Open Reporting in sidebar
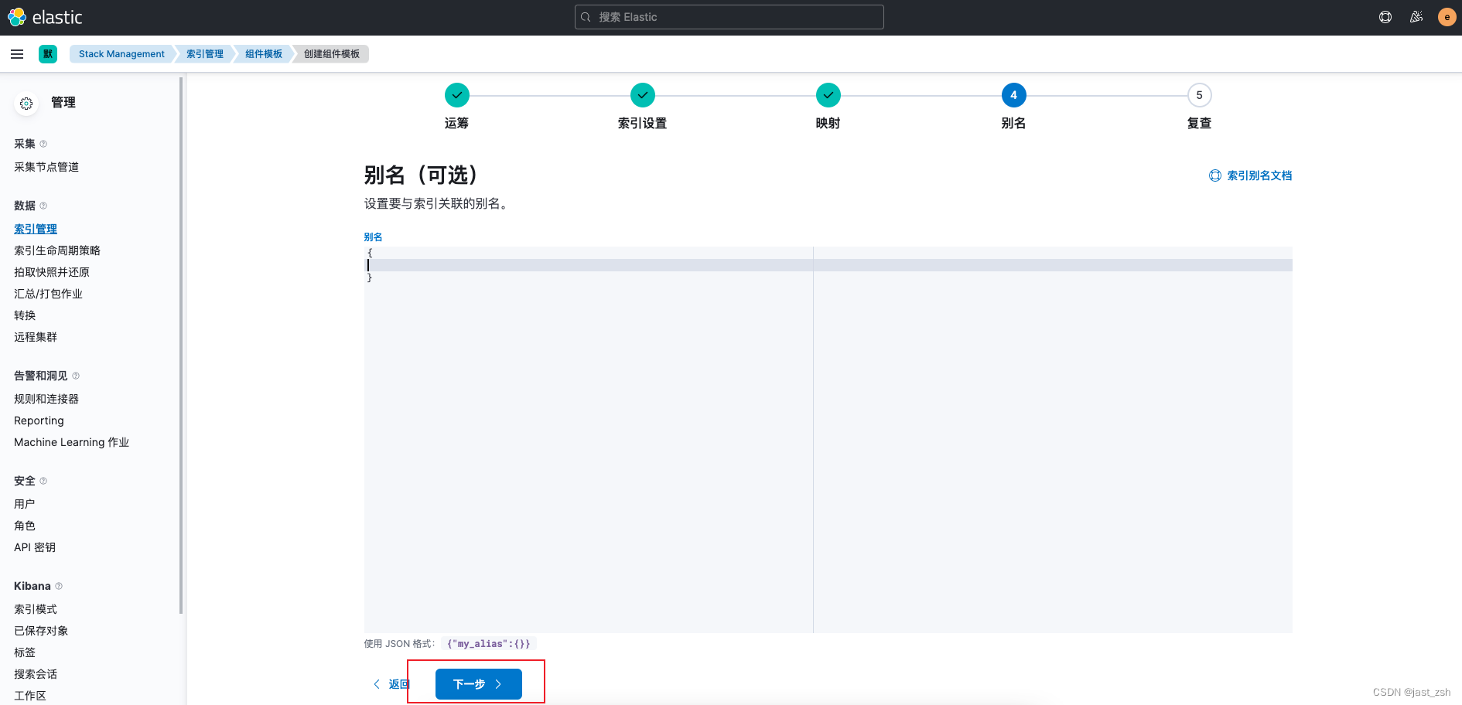 [39, 421]
